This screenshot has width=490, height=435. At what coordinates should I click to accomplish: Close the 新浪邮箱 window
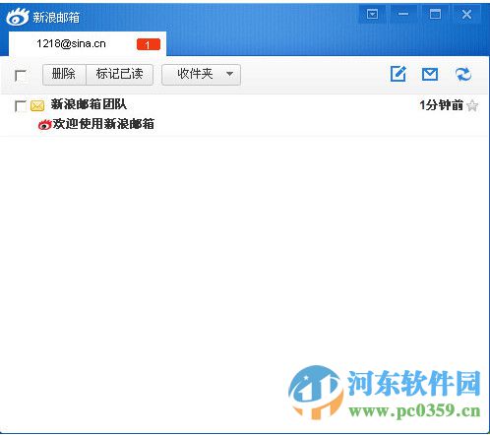click(466, 14)
